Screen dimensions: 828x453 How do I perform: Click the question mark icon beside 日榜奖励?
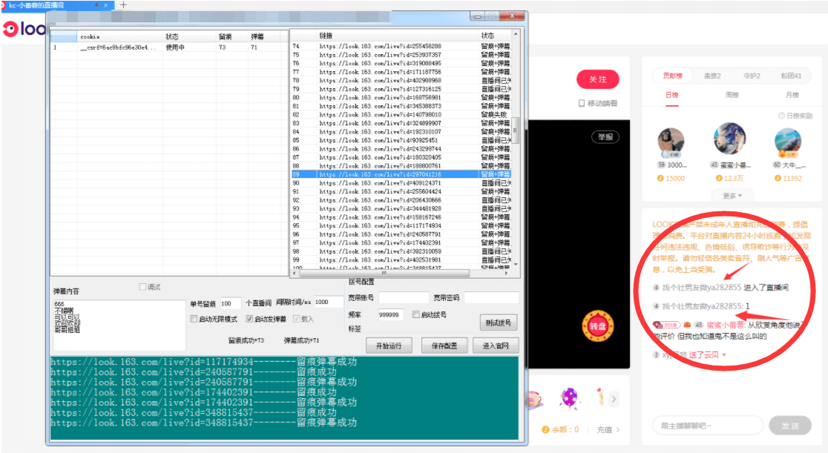[x=781, y=116]
